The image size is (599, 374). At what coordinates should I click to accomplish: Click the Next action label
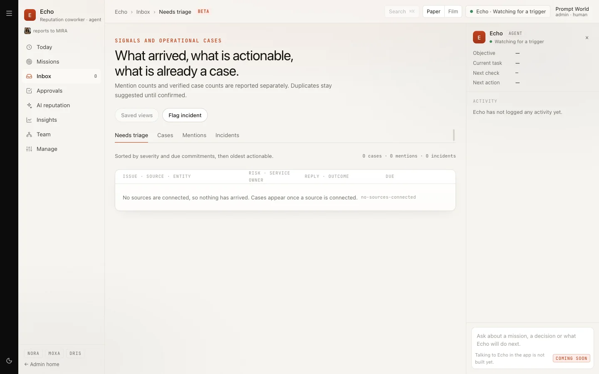(486, 83)
